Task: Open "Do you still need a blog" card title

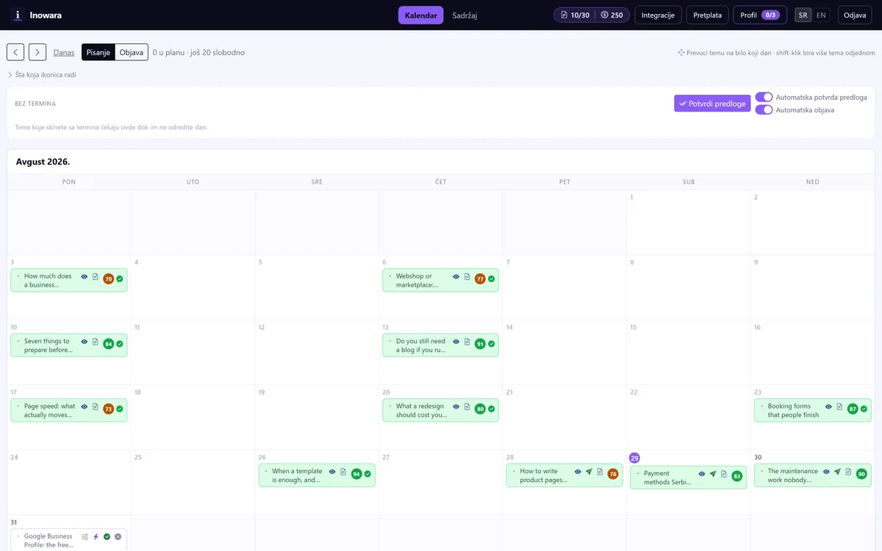Action: click(x=421, y=345)
